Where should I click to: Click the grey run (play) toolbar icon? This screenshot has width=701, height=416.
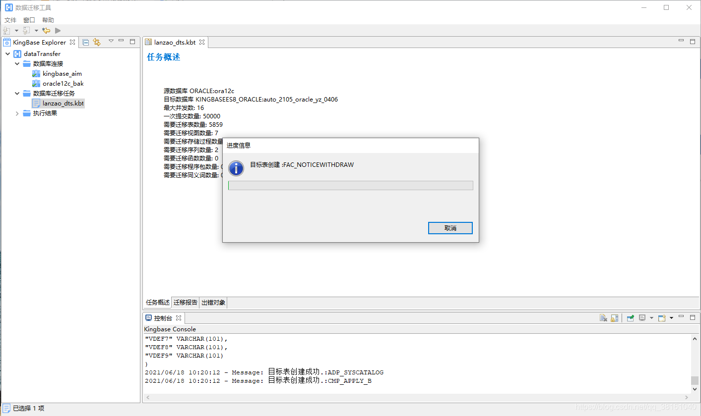pos(58,31)
